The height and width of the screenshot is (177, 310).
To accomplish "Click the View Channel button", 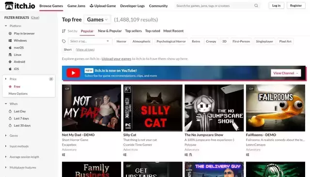I will tap(286, 73).
